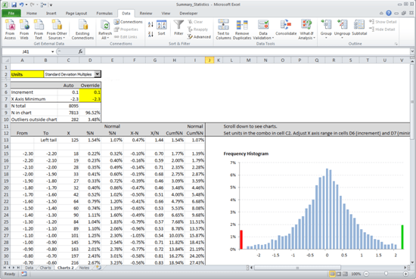The image size is (416, 279).
Task: Click From Access data import icon
Action: [x=10, y=29]
